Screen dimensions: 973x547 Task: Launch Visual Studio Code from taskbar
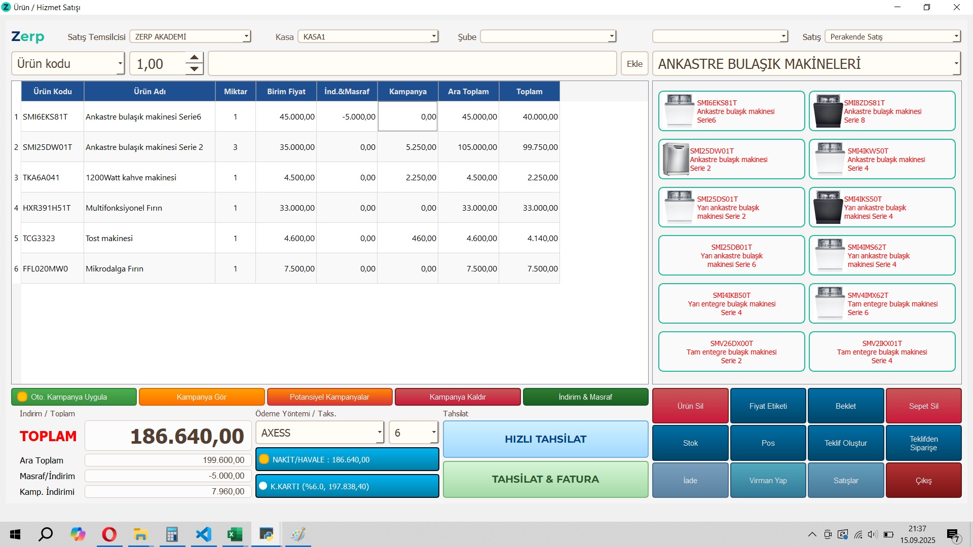(x=203, y=534)
